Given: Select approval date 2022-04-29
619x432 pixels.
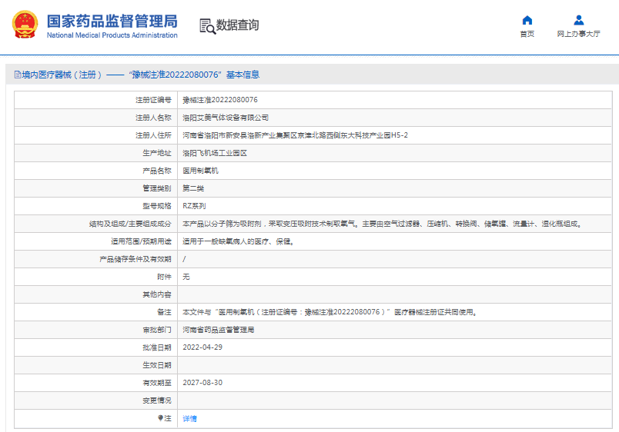Looking at the screenshot, I should pos(202,347).
